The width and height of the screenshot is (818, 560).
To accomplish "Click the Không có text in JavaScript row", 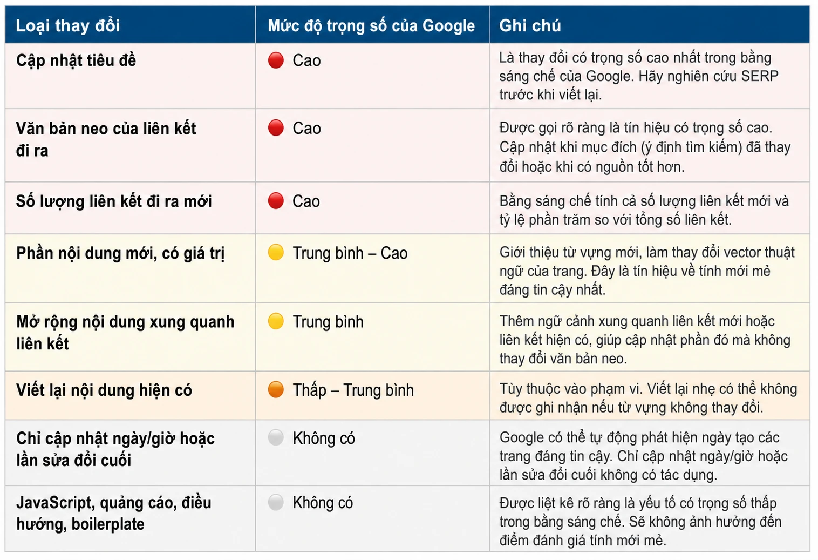I will coord(323,503).
